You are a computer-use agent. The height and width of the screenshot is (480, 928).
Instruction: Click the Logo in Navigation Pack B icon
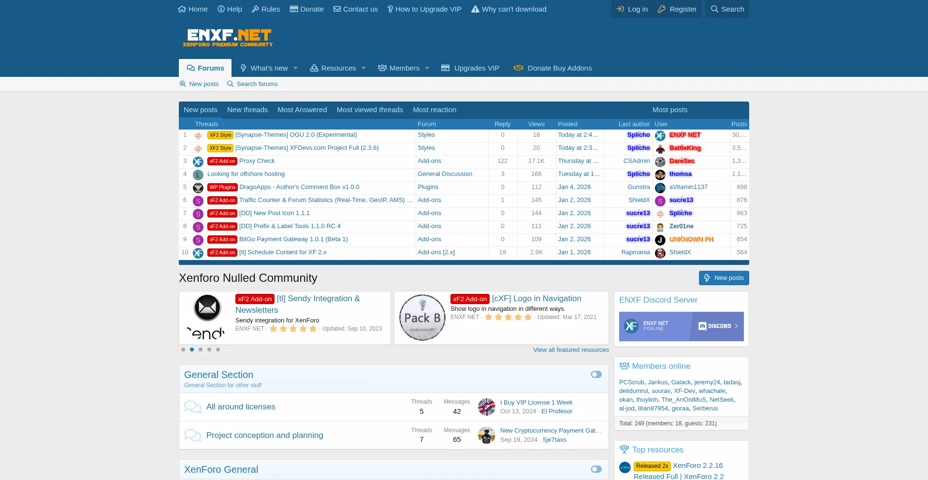click(422, 318)
